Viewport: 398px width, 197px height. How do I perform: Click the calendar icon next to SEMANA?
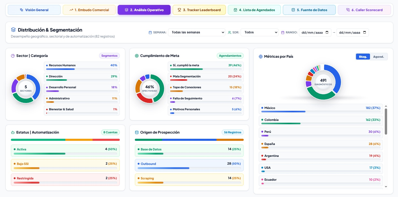coord(150,33)
